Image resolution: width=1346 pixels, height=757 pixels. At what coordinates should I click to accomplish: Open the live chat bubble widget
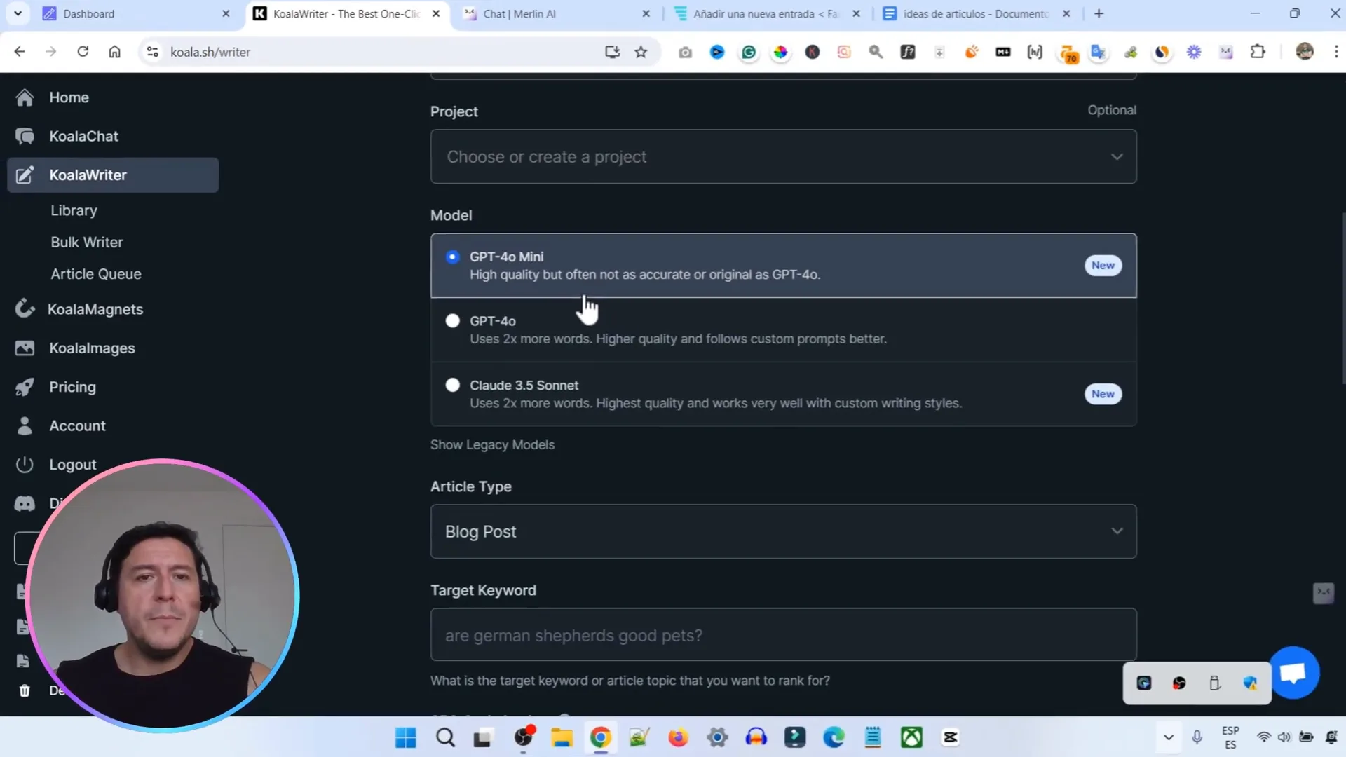1293,673
